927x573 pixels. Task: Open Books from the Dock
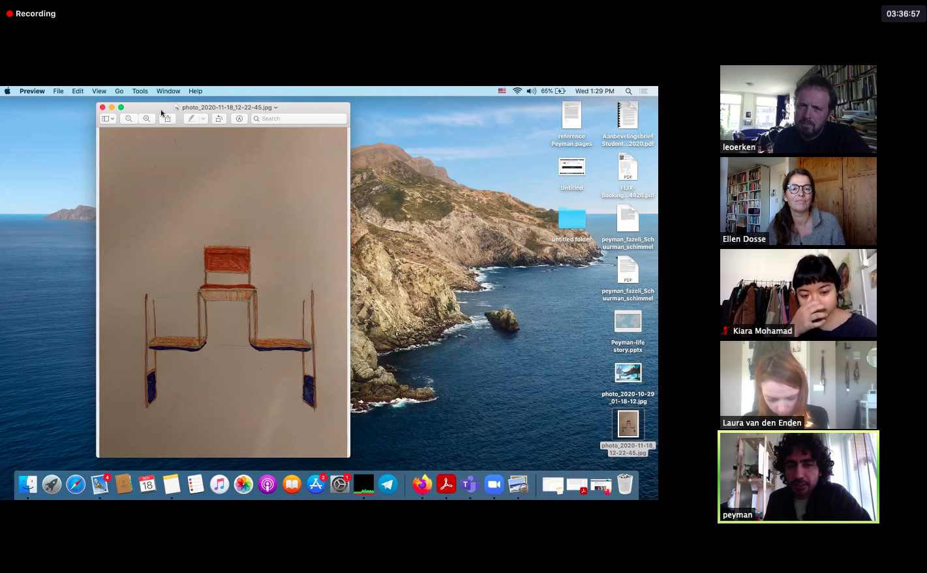(x=292, y=484)
